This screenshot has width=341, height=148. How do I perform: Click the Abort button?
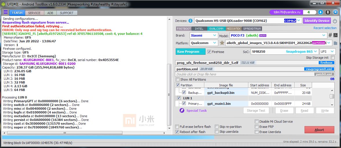(319, 130)
